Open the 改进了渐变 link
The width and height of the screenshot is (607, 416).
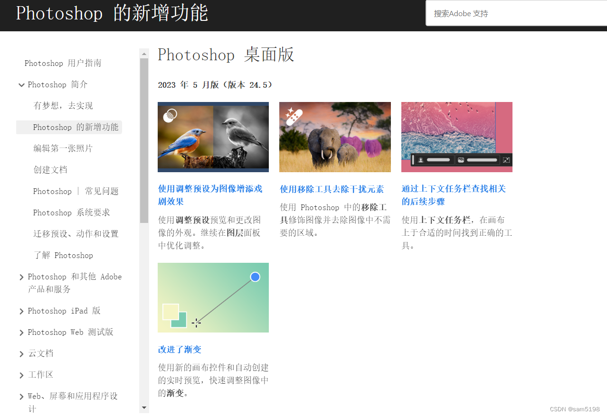click(180, 350)
